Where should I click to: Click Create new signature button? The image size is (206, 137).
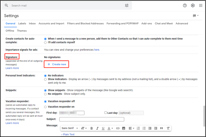pyautogui.click(x=56, y=64)
